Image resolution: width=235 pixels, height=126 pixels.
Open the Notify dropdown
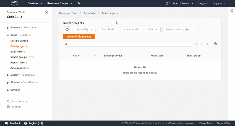(84, 29)
